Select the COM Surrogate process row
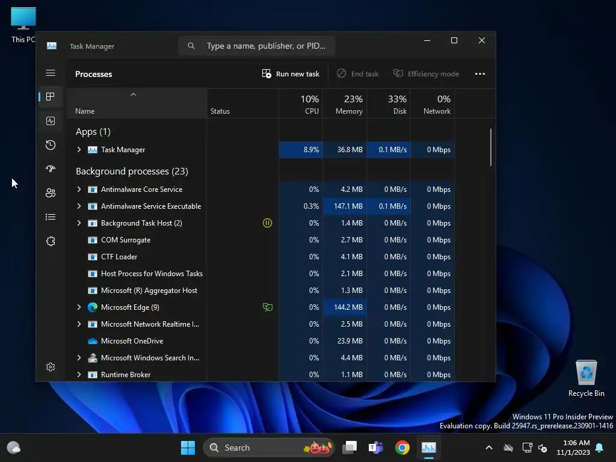The width and height of the screenshot is (616, 462). coord(260,240)
